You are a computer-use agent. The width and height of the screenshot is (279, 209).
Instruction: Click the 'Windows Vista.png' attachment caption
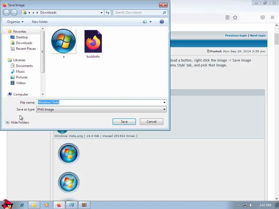point(96,136)
